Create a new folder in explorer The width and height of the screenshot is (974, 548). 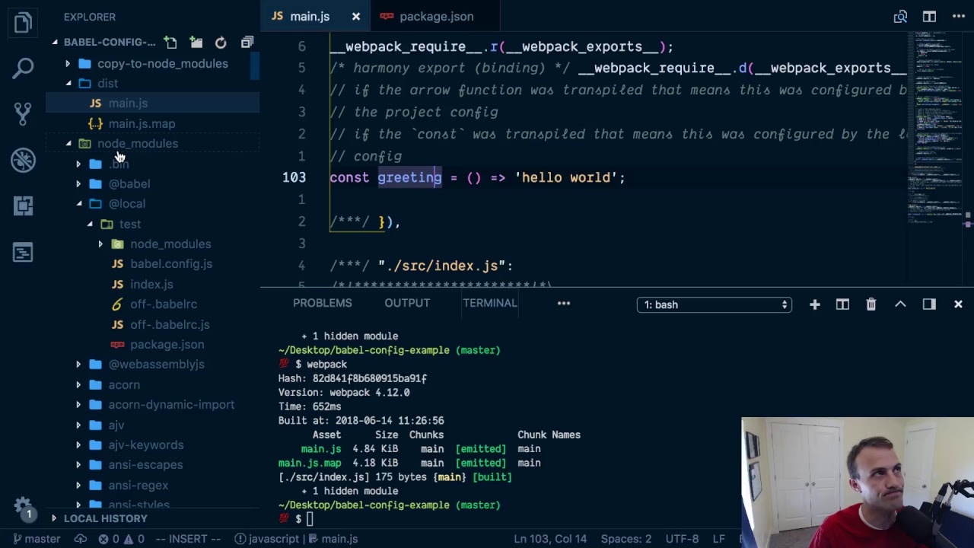tap(196, 43)
